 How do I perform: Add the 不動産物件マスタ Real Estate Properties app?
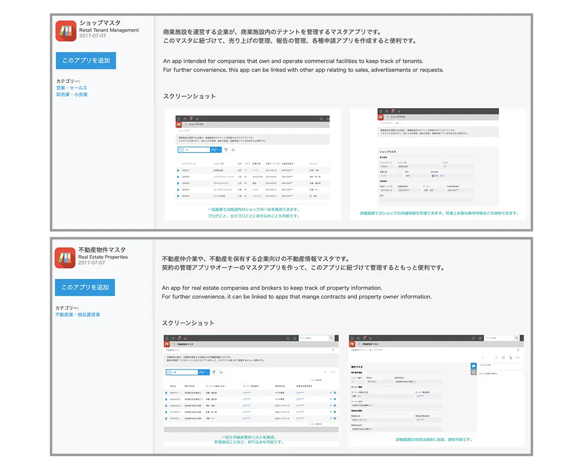[85, 287]
